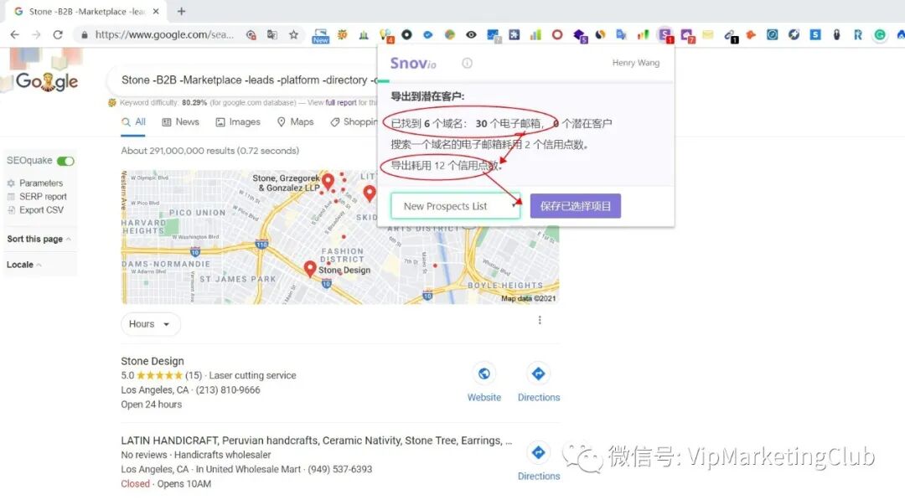Click the 'Henry Wang' account name in Snovio
The image size is (905, 500).
[635, 63]
